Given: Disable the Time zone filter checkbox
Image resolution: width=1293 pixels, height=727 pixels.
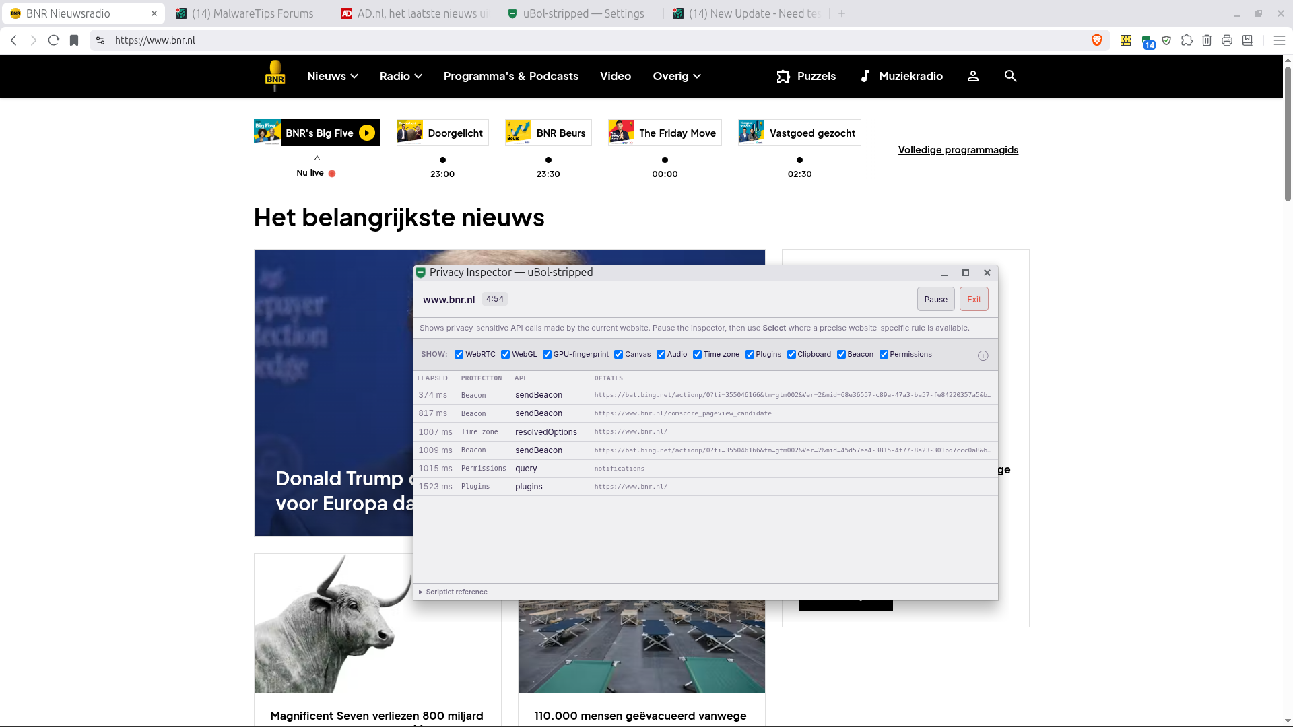Looking at the screenshot, I should (697, 355).
